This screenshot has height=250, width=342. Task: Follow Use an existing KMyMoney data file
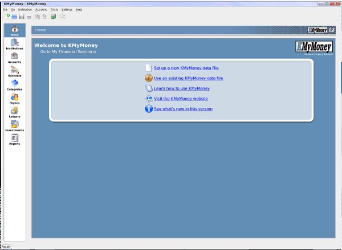(188, 78)
